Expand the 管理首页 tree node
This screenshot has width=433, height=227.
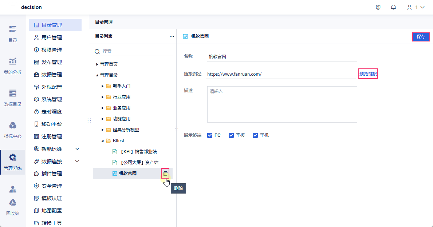click(97, 64)
